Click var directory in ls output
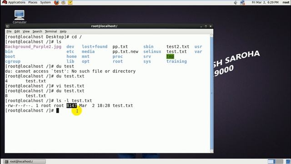Screen dimensions: 291x164 [x=198, y=51]
